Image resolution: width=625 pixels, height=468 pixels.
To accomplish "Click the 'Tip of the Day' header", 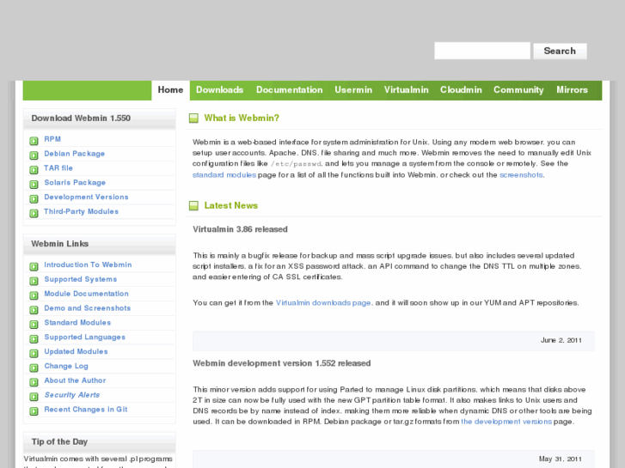I will [x=99, y=441].
